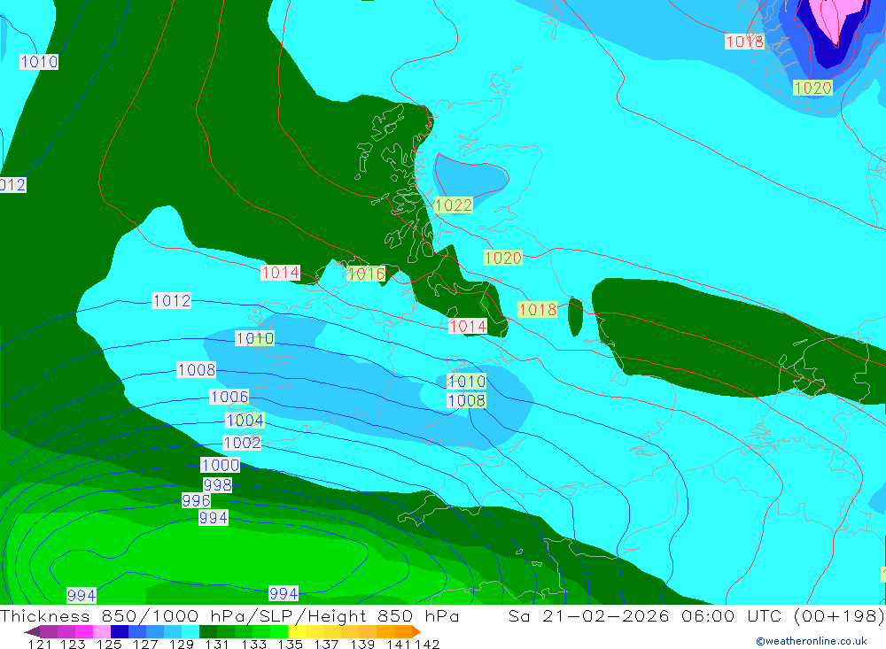Click the red 1022 isobar label
This screenshot has height=649, width=886.
(453, 205)
